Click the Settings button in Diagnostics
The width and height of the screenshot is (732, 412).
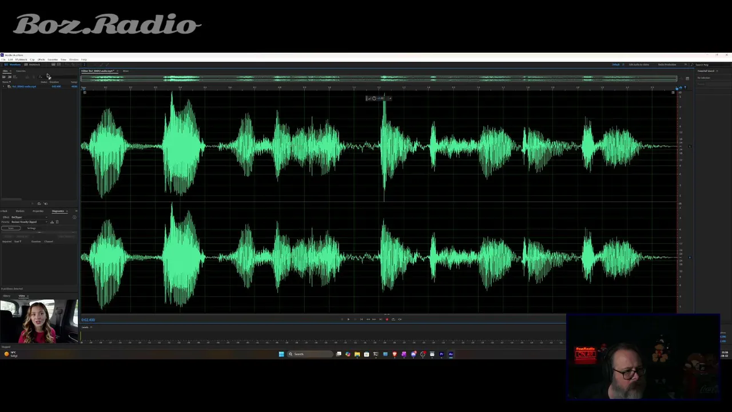[x=31, y=228]
